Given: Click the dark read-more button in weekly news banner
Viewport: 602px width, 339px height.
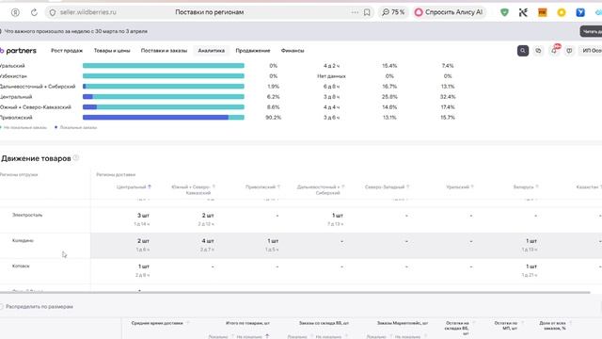Looking at the screenshot, I should coord(592,31).
